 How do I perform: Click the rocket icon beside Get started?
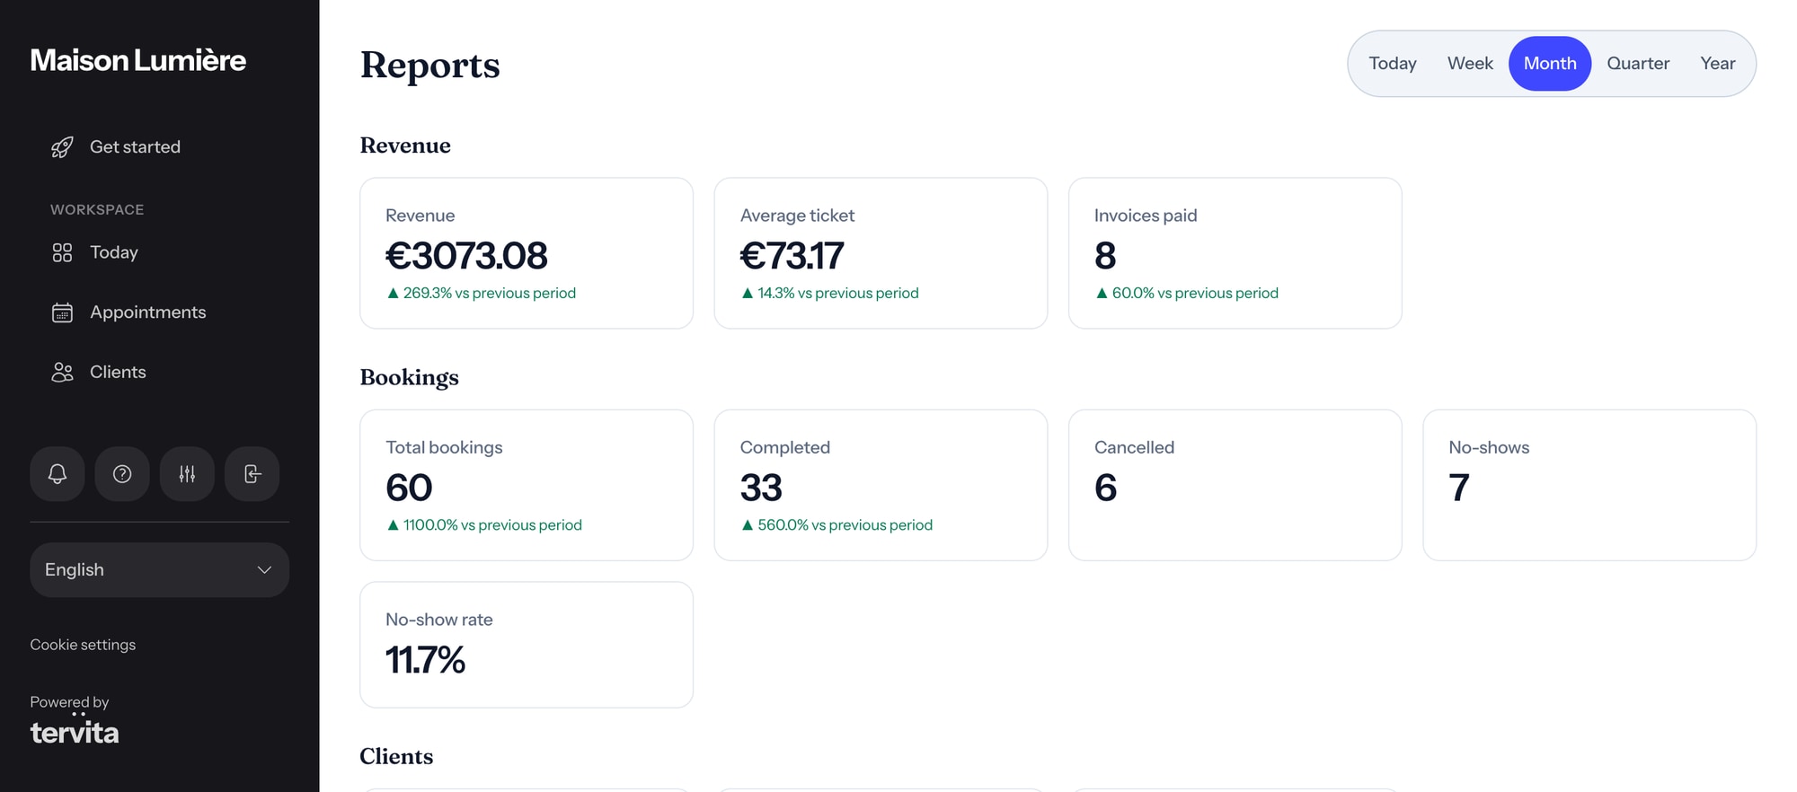[62, 147]
